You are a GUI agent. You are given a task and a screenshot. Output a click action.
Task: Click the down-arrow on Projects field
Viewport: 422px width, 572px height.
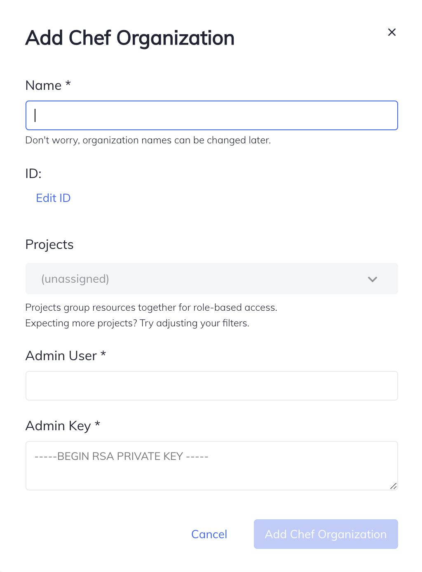coord(373,279)
